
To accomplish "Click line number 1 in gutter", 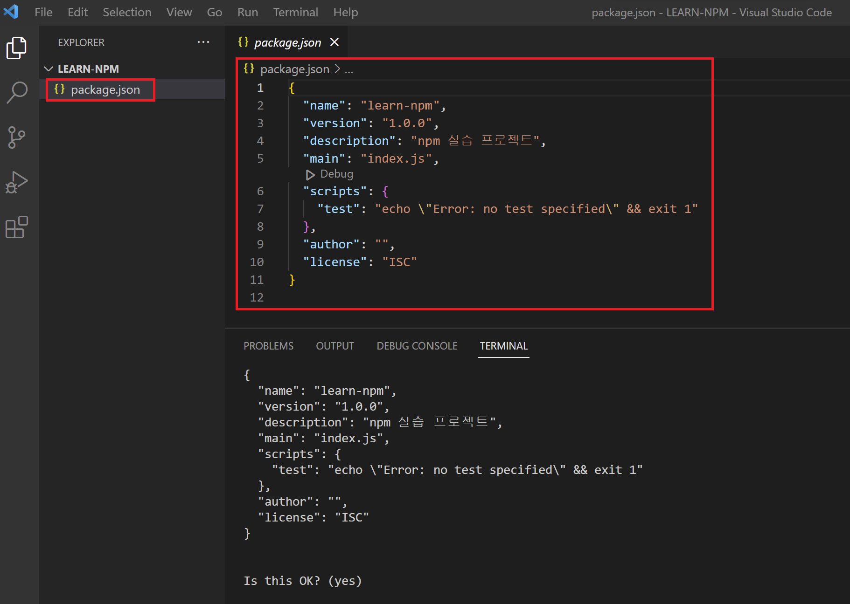I will pyautogui.click(x=260, y=88).
